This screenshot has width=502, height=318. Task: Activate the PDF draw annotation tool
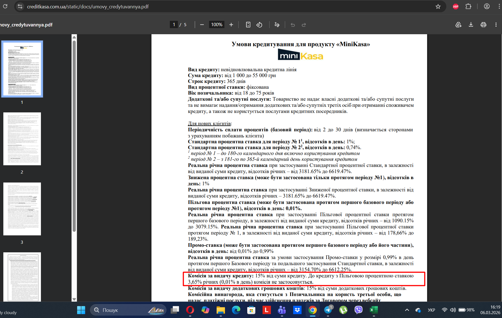click(x=277, y=25)
